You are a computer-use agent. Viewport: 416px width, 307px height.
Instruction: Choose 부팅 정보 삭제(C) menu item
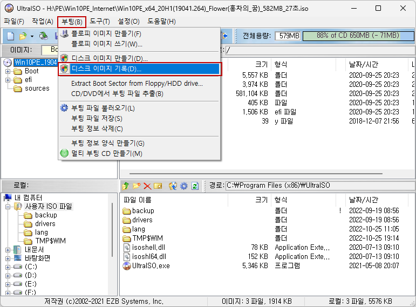coord(140,129)
